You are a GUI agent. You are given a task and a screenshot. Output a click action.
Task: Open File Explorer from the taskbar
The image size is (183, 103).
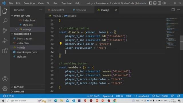(x=61, y=100)
